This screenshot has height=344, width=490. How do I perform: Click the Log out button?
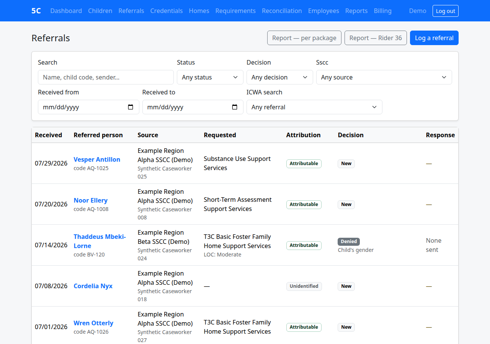446,11
